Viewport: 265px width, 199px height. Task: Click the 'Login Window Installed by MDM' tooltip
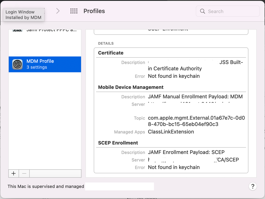tap(23, 15)
